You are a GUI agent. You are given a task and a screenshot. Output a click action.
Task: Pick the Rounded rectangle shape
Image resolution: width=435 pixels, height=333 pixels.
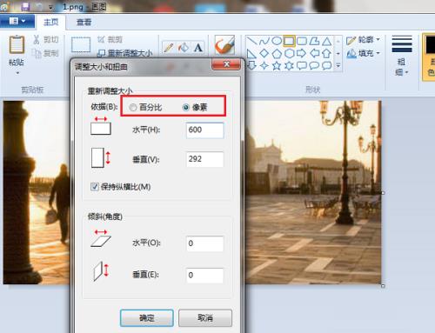click(302, 41)
